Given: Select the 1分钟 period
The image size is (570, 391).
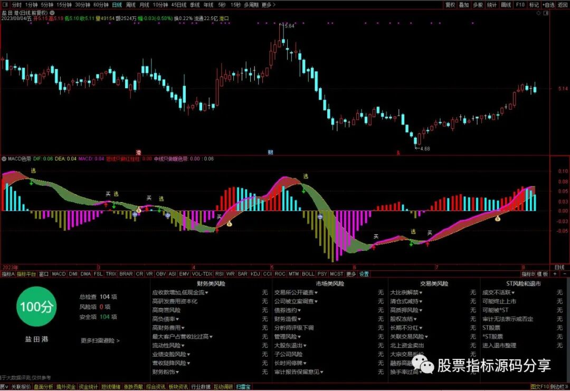Looking at the screenshot, I should click(x=31, y=5).
